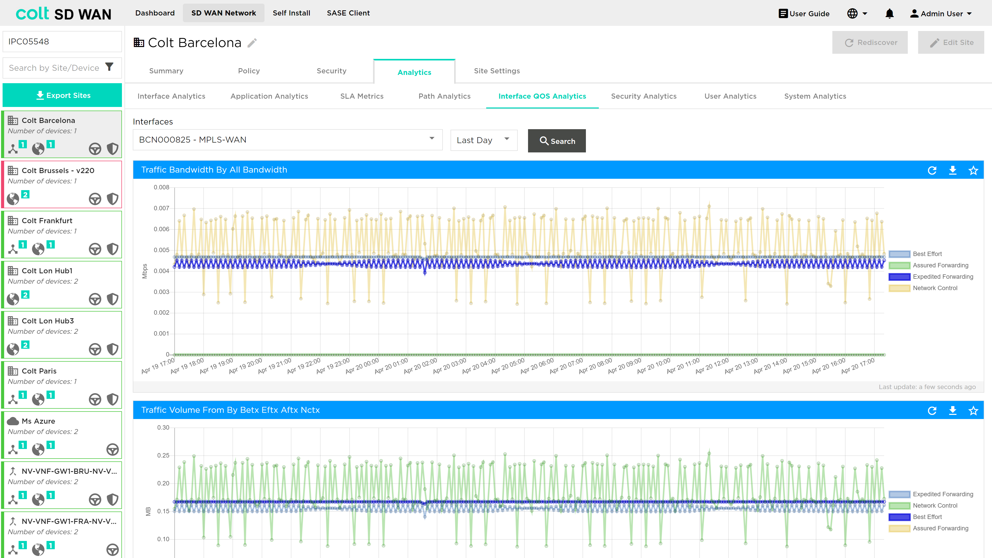
Task: Click the shield icon on NV-VNF-GW1-BRU card
Action: (112, 499)
